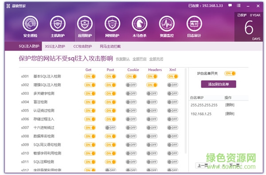Toggle s002 Xml switch
This screenshot has width=266, height=175.
172,85
